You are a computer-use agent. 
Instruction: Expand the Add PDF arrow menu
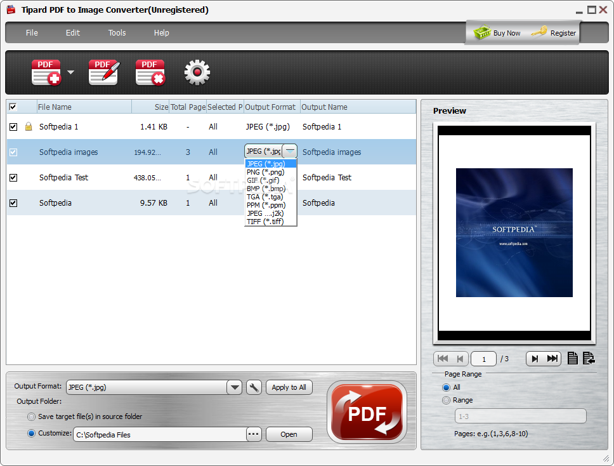click(70, 72)
